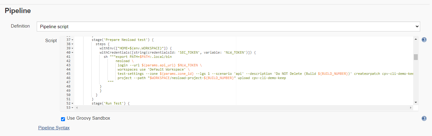
Task: Open the Pipeline Syntax link
Action: [x=54, y=128]
